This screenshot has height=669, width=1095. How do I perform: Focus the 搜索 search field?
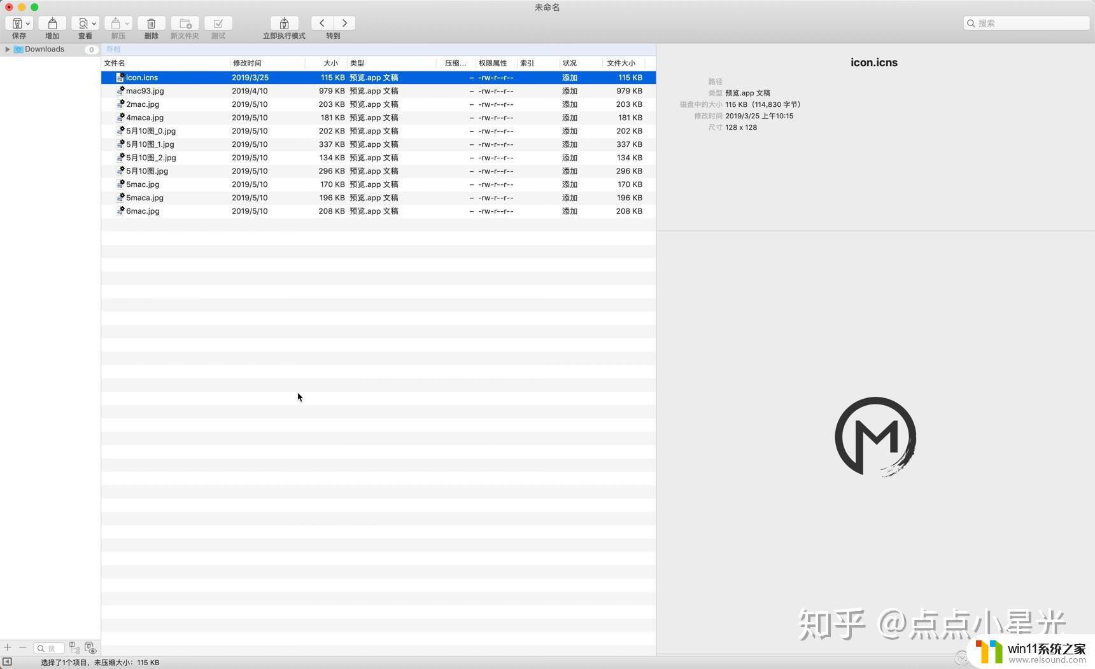[x=1026, y=23]
